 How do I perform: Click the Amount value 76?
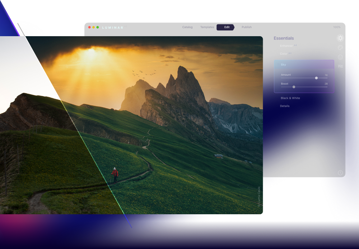coord(326,75)
